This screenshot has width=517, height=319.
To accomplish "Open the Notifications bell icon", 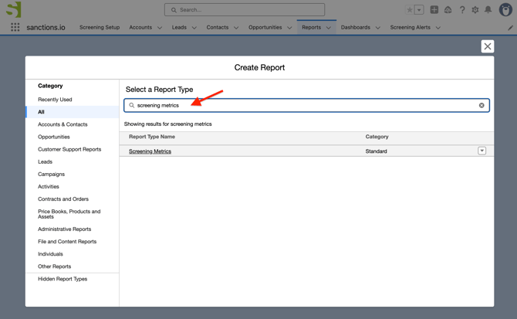I will (x=488, y=10).
